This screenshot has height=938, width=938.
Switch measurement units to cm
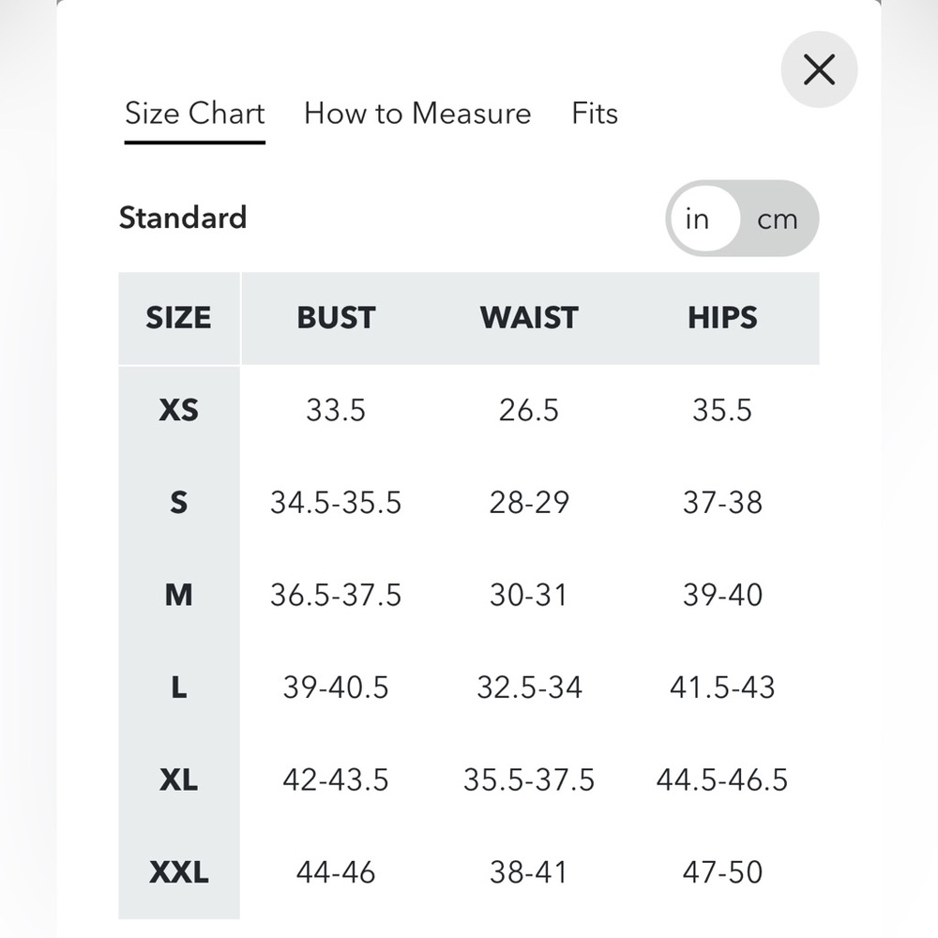coord(777,219)
